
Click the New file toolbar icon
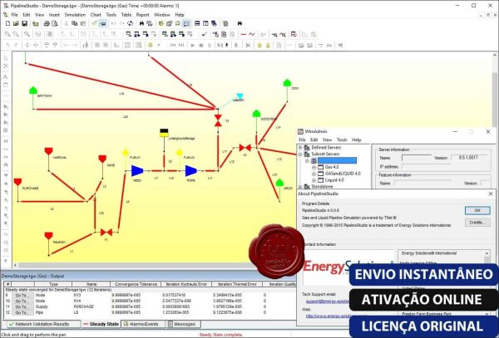pyautogui.click(x=7, y=23)
